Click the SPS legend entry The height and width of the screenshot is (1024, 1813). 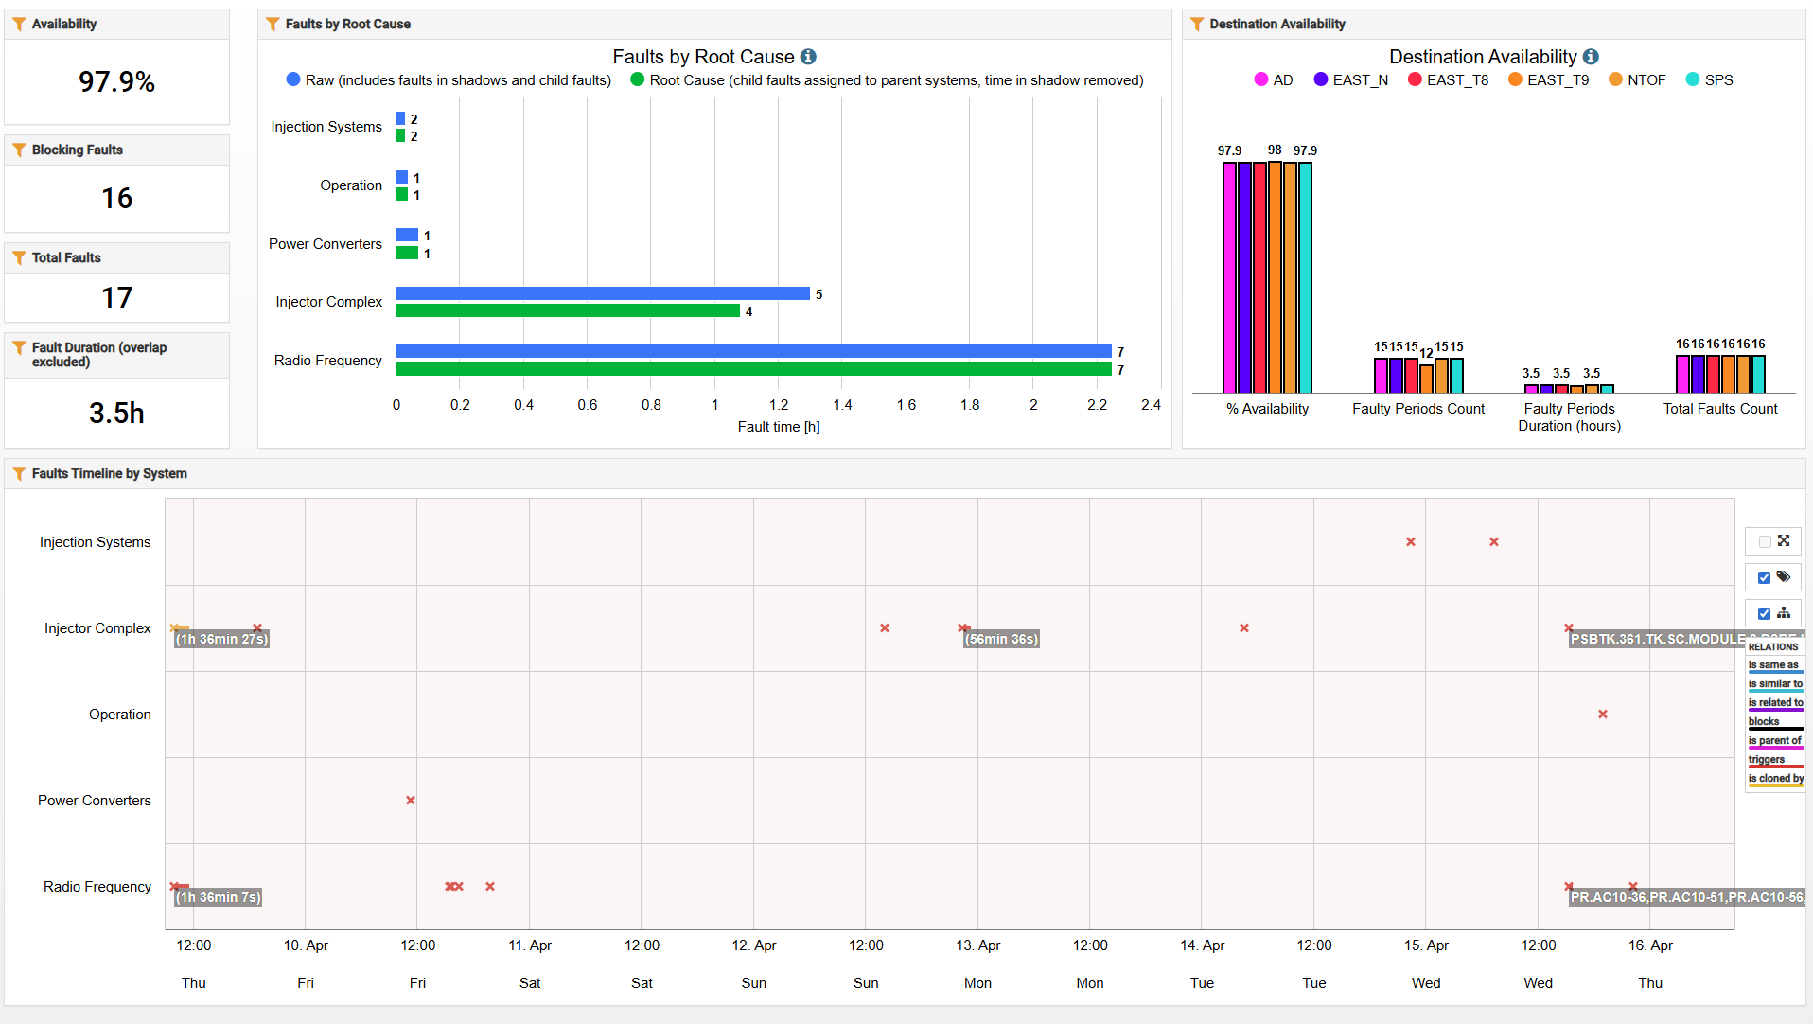pos(1710,80)
